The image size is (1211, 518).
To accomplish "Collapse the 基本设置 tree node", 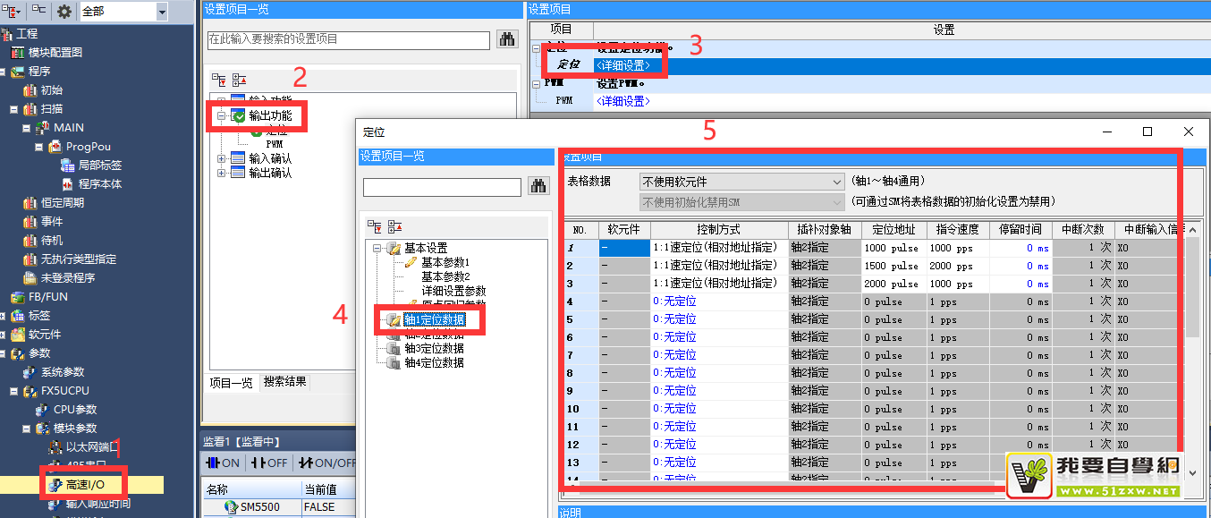I will point(378,248).
